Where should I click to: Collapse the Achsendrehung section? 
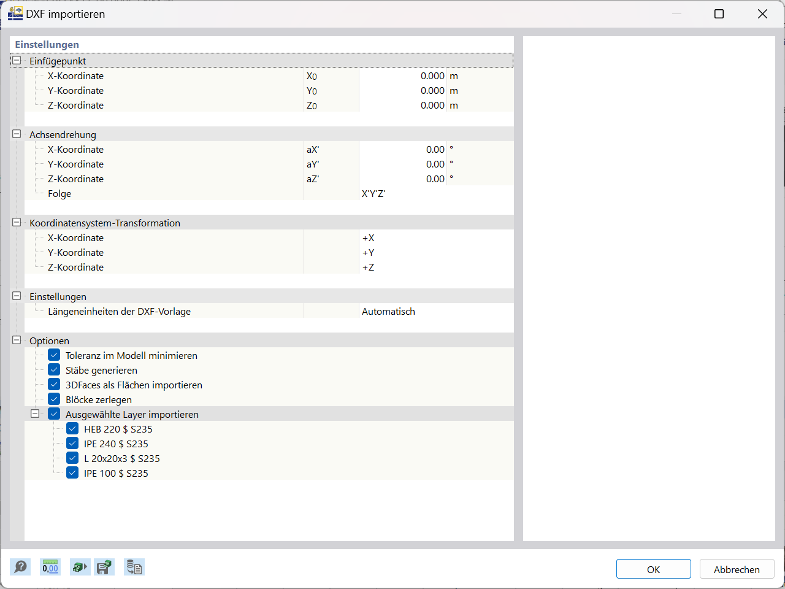[x=16, y=134]
